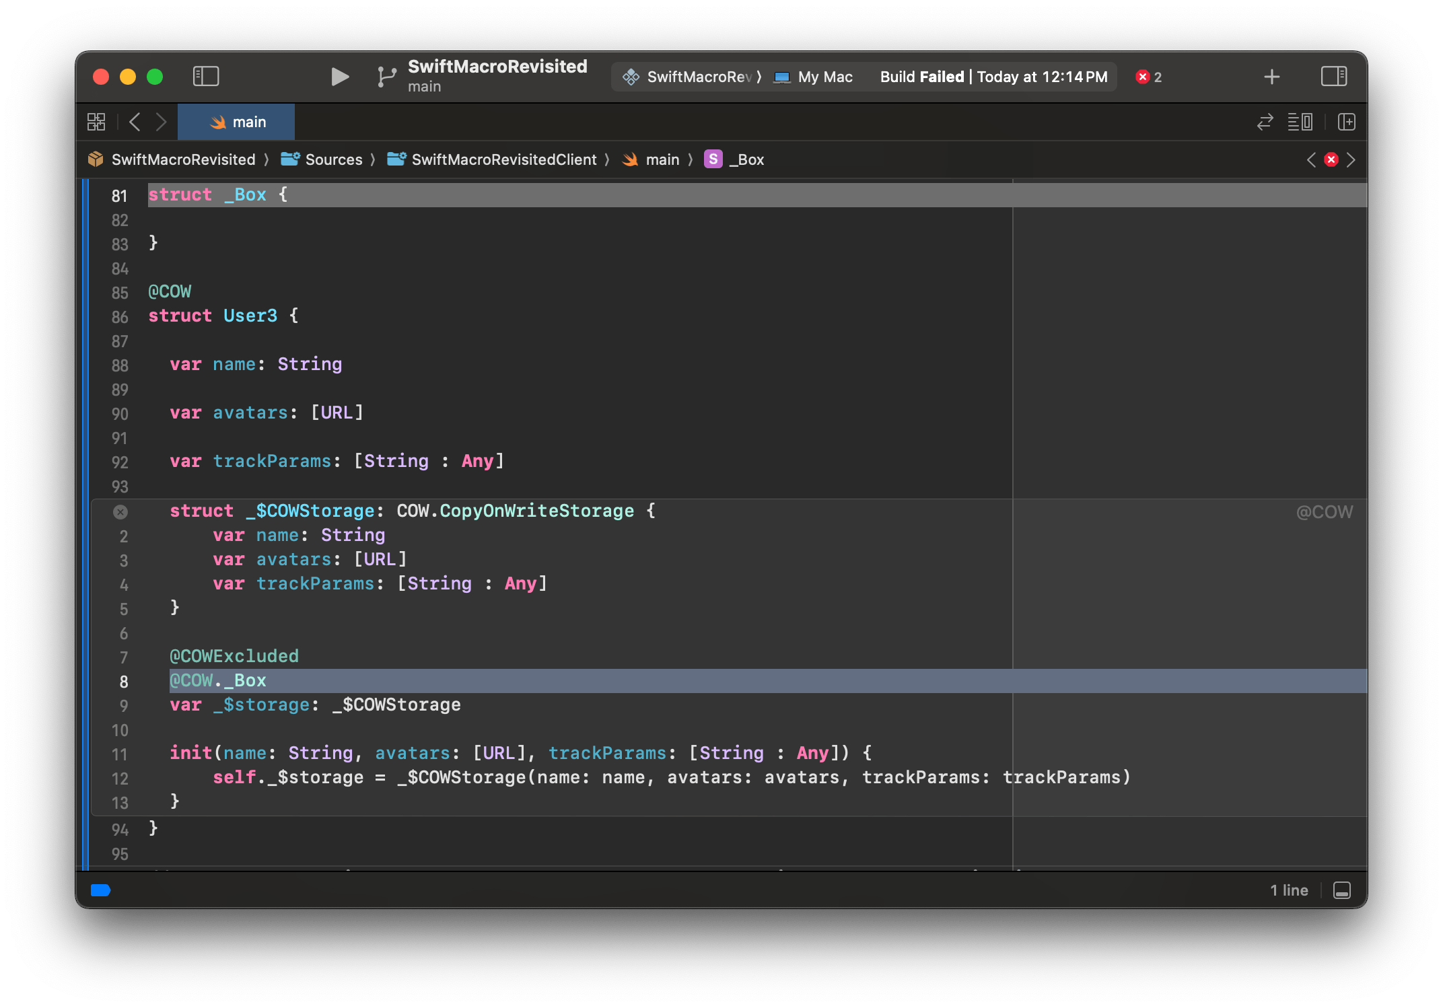Click the plus Library button

click(1271, 77)
